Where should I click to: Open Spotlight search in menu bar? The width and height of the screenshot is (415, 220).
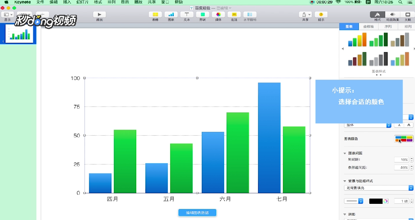click(400, 2)
